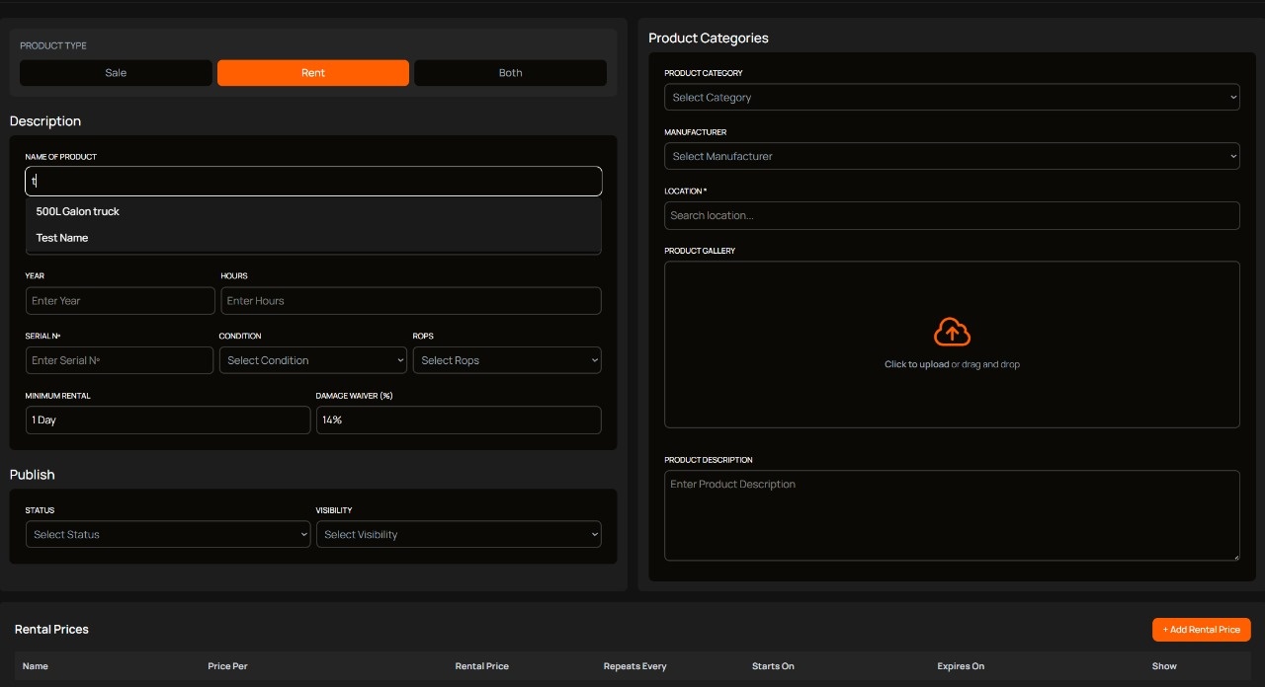
Task: Click the Enter Hours input field
Action: (x=410, y=301)
